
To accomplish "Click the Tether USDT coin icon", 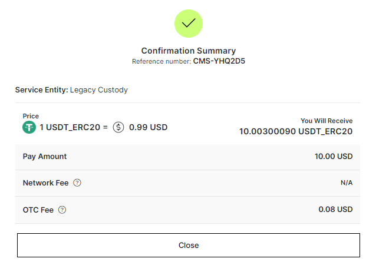I will coord(29,127).
